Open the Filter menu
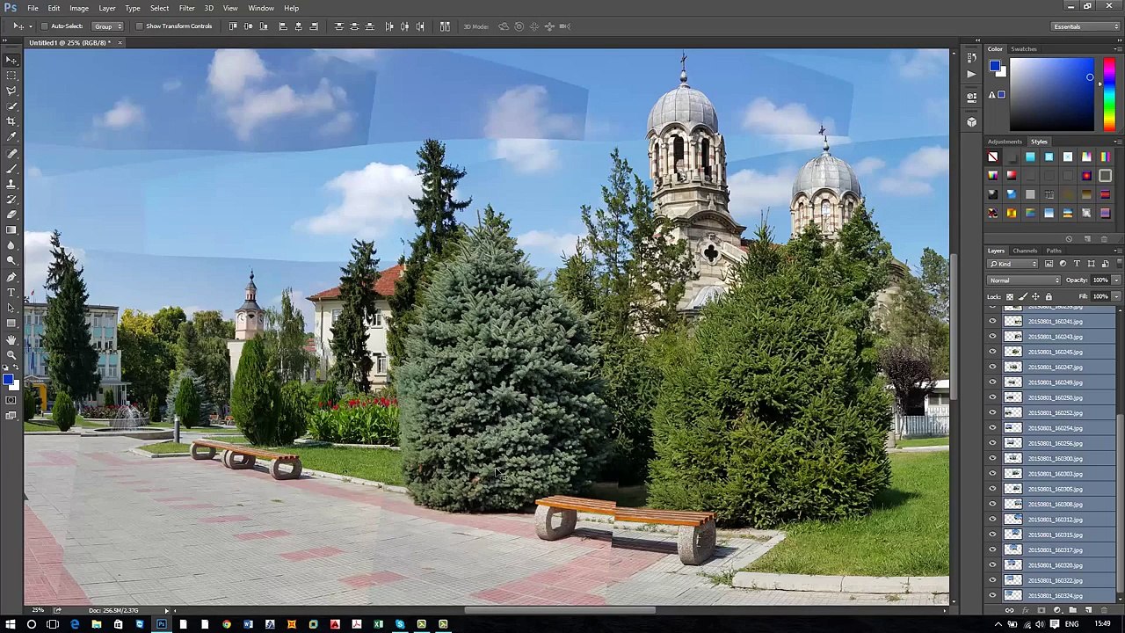Viewport: 1125px width, 633px height. (186, 8)
